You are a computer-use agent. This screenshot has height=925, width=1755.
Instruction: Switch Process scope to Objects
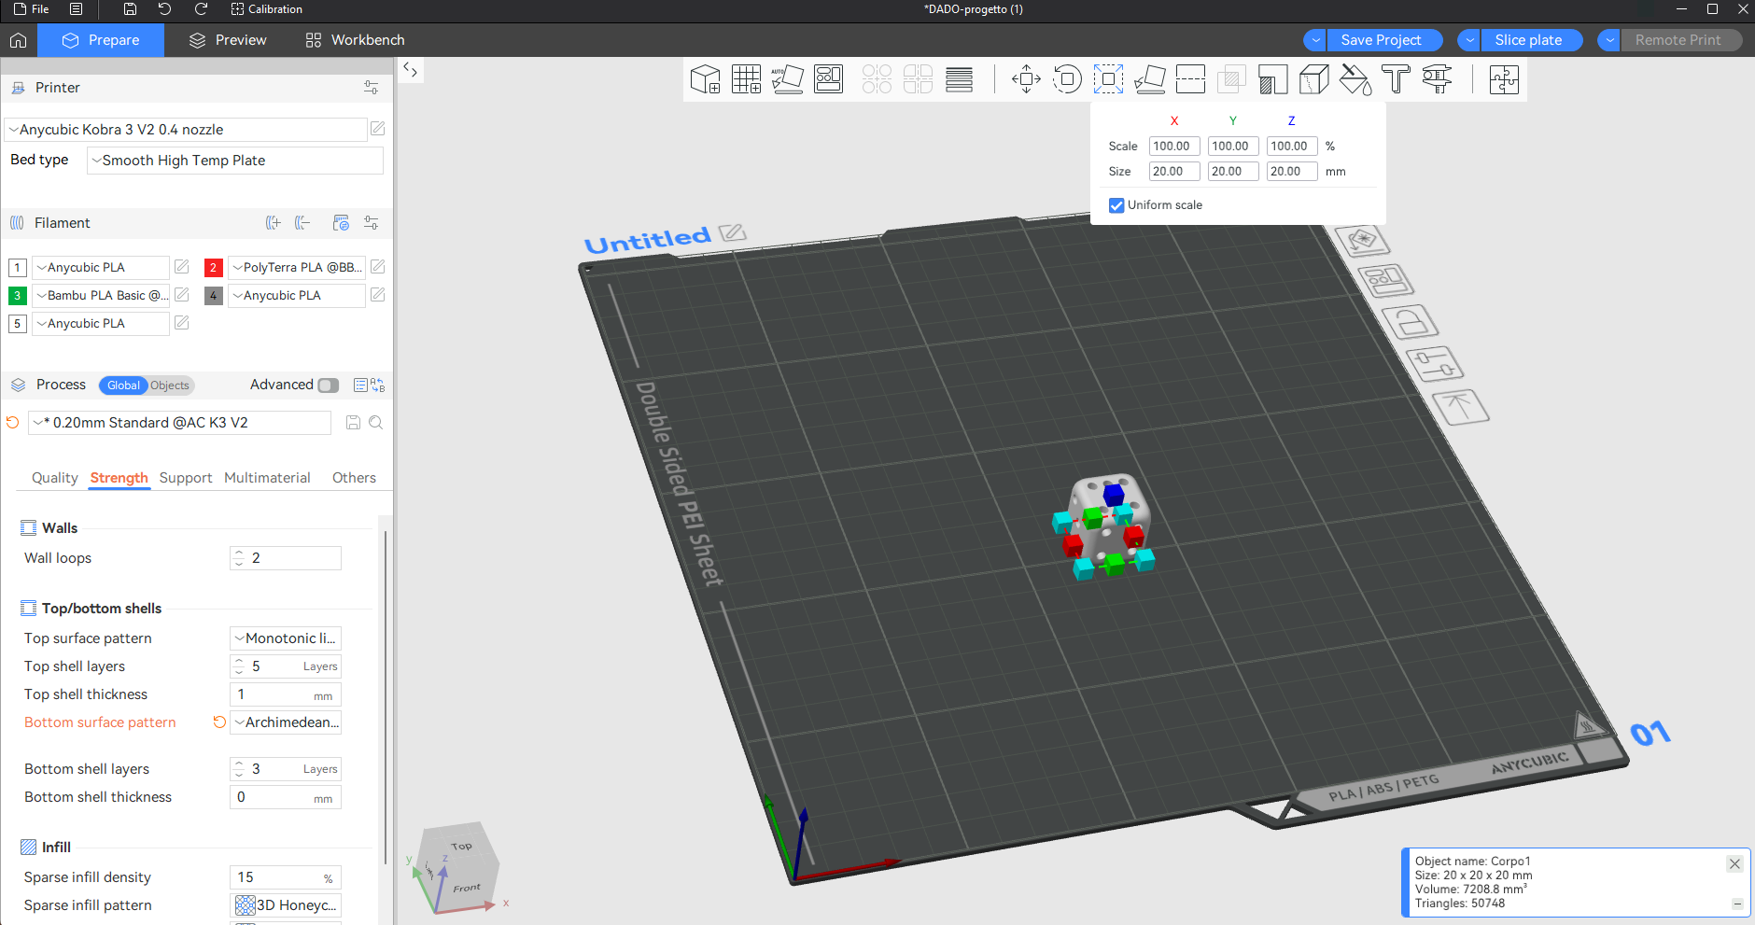point(169,385)
